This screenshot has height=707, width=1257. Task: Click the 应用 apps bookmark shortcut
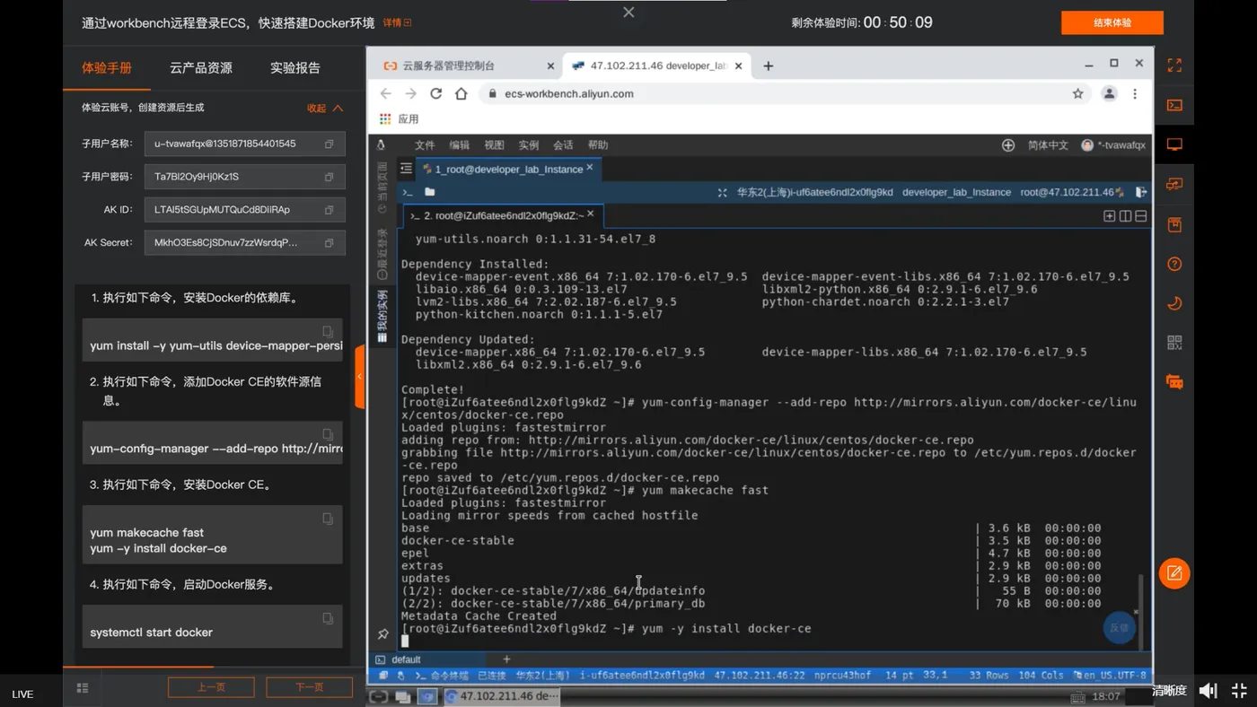tap(399, 118)
